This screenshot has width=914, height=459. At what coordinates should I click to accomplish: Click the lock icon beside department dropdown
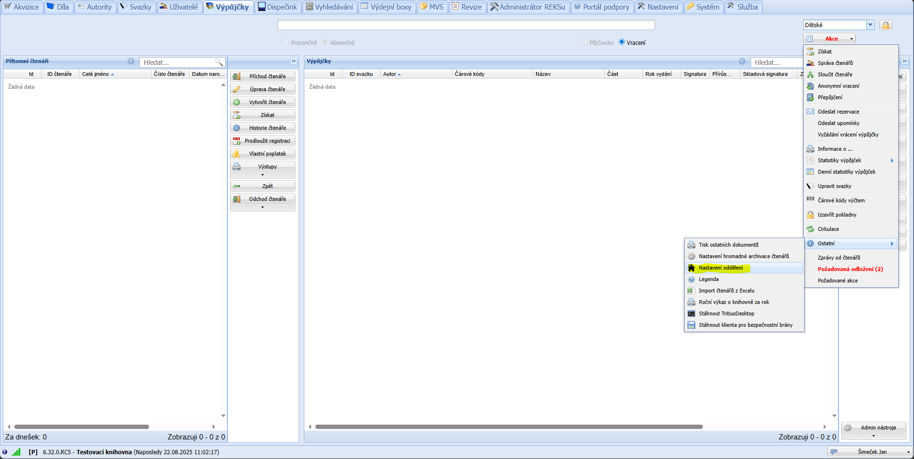(x=885, y=25)
